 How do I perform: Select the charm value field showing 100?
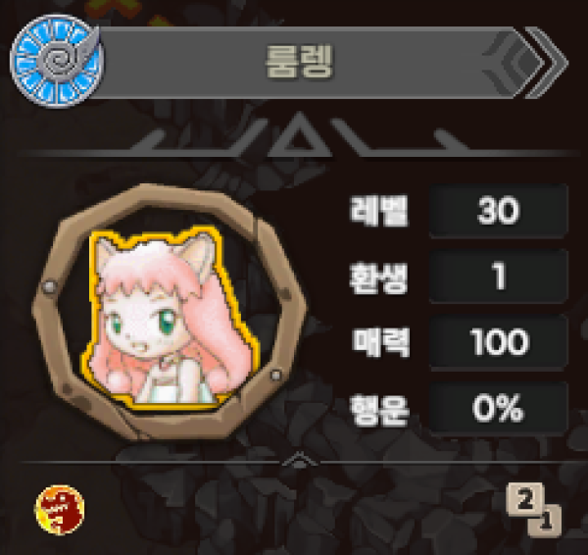(499, 342)
